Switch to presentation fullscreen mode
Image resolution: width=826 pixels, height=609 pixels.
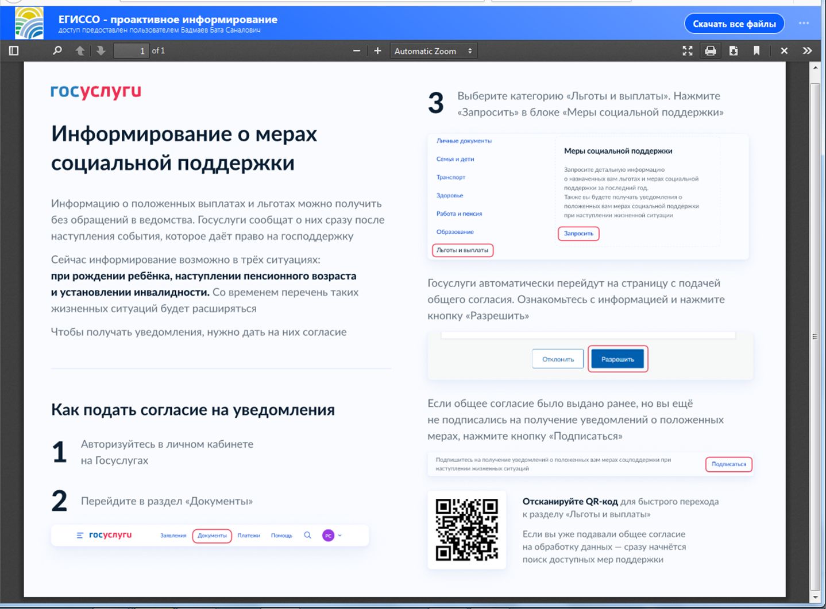coord(688,51)
